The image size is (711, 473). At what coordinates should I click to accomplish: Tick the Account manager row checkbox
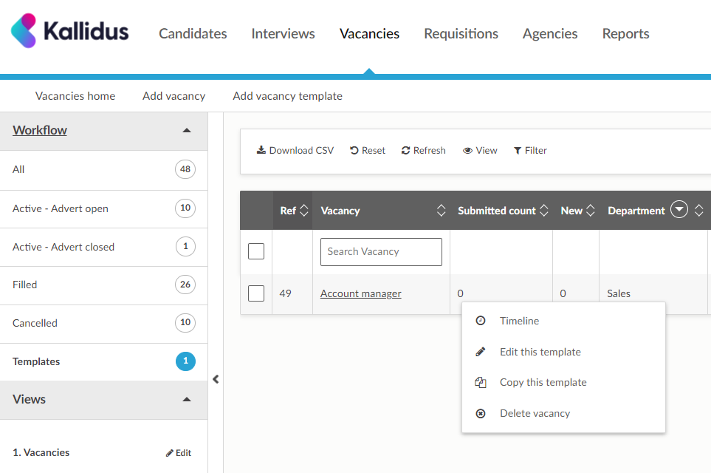pos(256,293)
